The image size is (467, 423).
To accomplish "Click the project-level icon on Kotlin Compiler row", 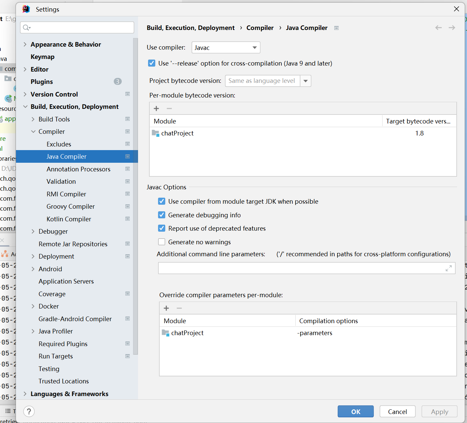I will pyautogui.click(x=127, y=219).
